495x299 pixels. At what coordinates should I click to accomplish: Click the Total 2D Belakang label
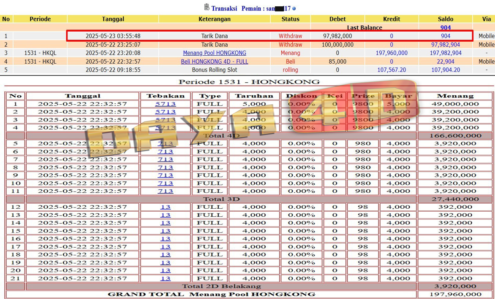coord(221,286)
